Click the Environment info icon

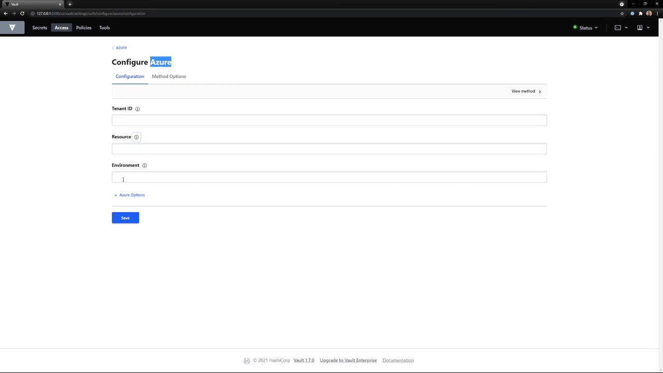pos(145,165)
